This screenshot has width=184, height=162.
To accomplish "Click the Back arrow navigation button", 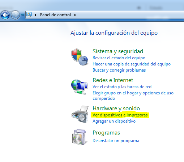I will point(5,15).
